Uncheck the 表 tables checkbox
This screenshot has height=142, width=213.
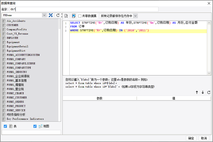[x=5, y=126]
